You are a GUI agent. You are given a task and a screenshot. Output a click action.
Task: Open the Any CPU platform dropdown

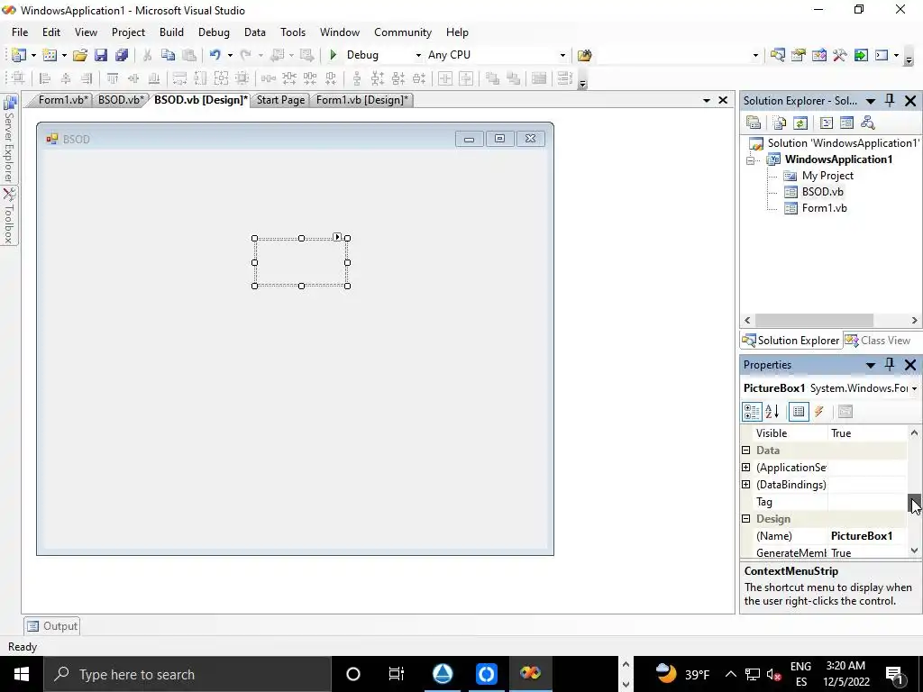point(562,55)
